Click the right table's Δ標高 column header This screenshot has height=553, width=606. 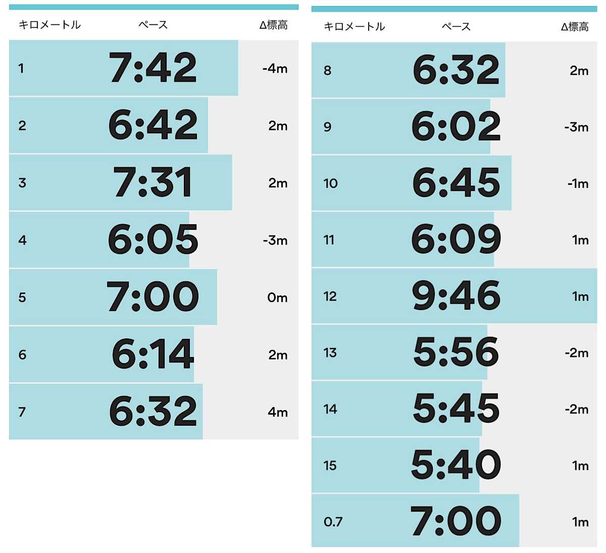click(x=575, y=27)
